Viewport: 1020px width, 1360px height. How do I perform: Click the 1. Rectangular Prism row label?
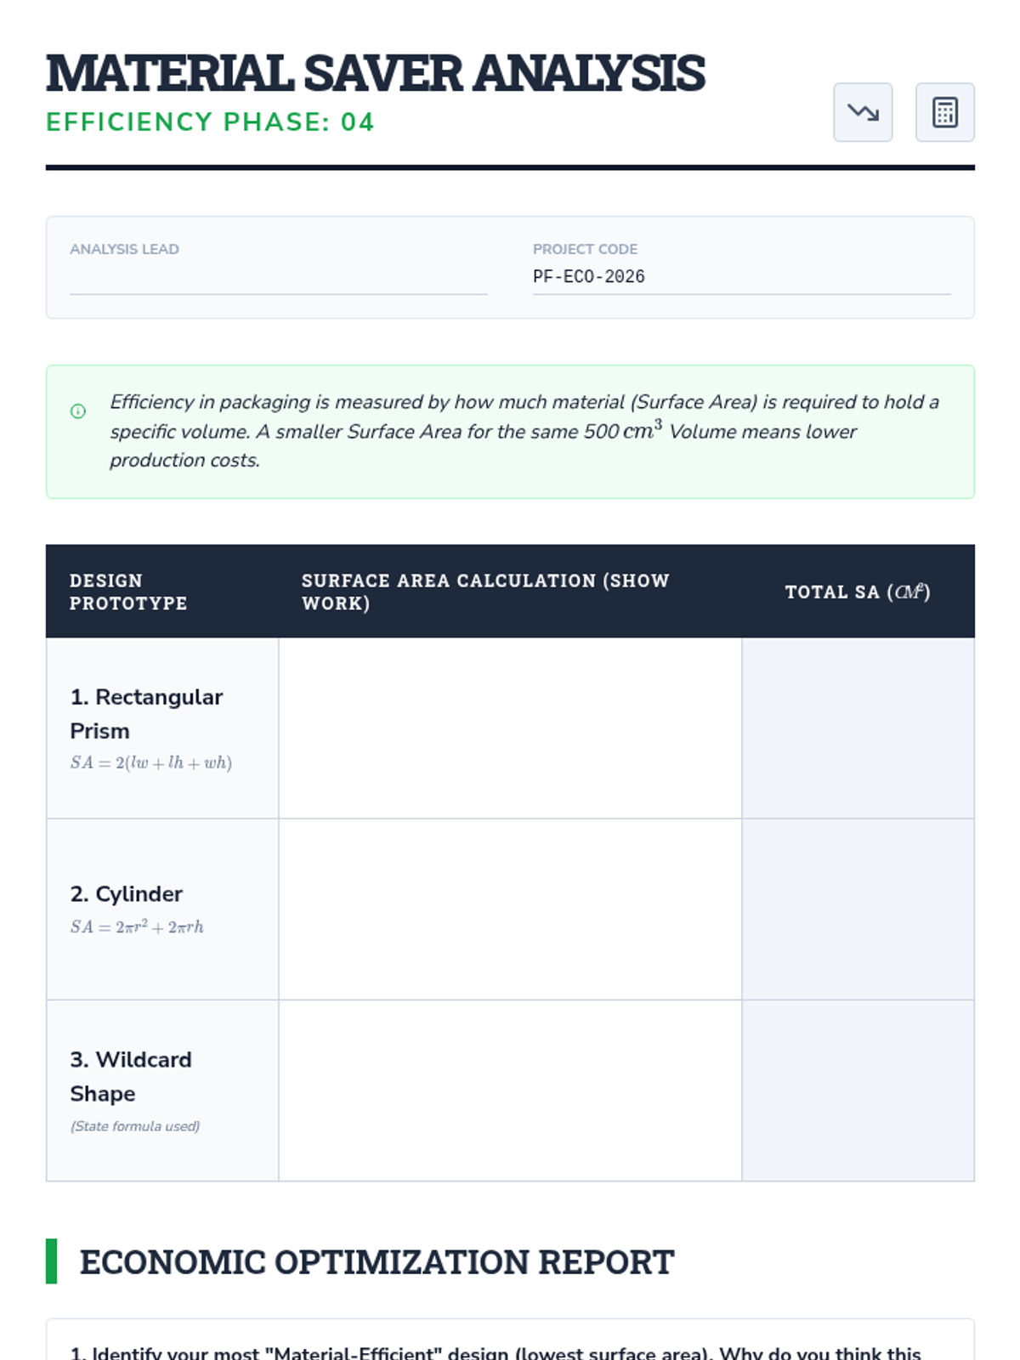point(146,714)
